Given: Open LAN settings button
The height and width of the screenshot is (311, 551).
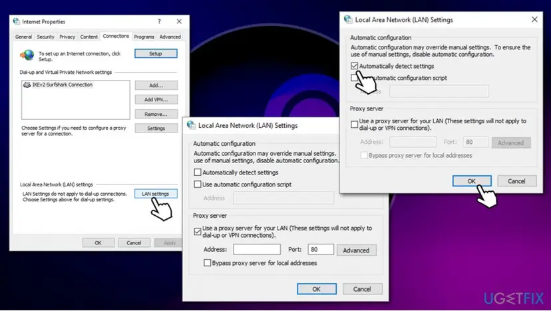Looking at the screenshot, I should (x=156, y=194).
